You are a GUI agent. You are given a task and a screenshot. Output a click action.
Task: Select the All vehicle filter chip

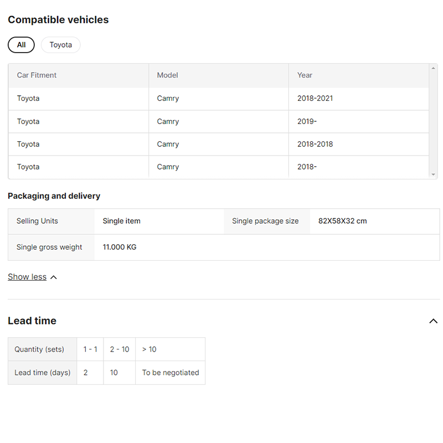[21, 45]
